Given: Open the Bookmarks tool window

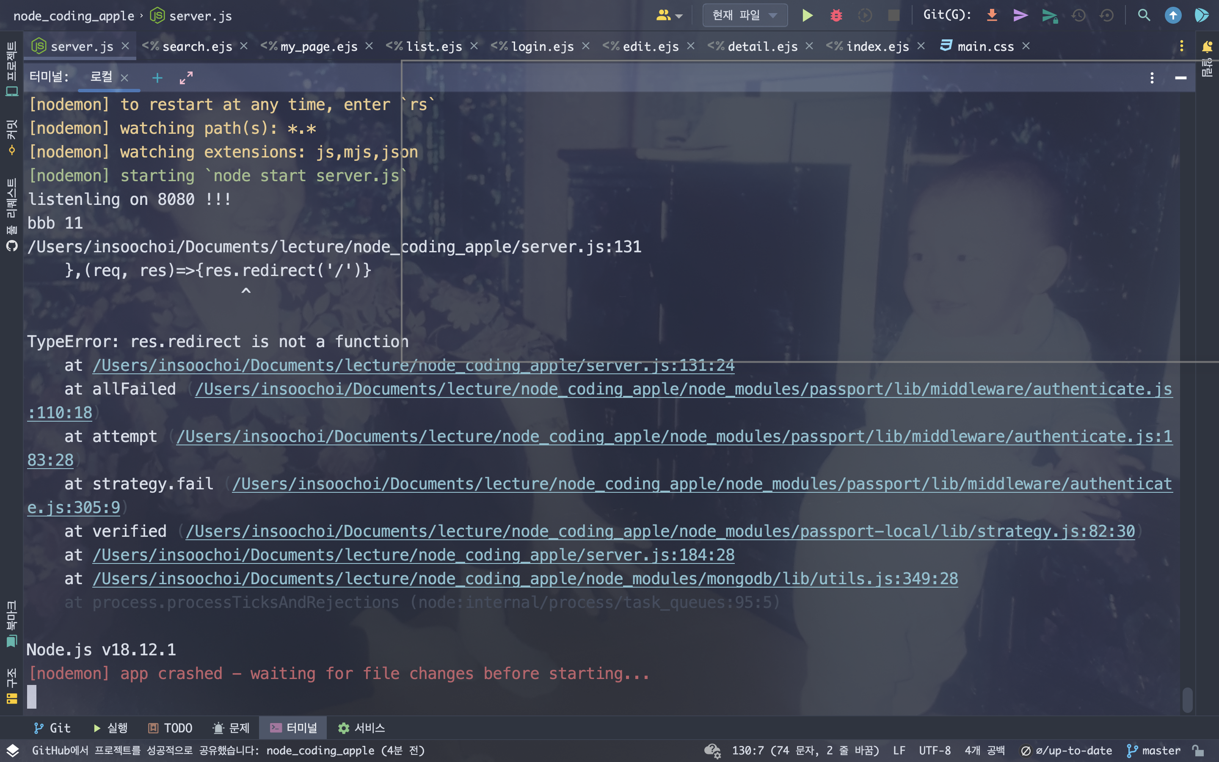Looking at the screenshot, I should pos(11,624).
